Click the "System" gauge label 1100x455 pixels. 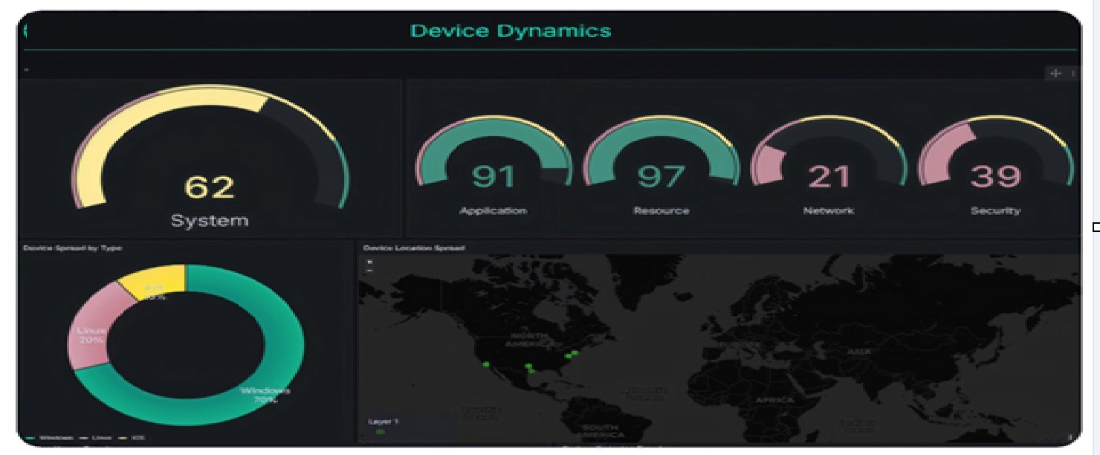tap(210, 220)
